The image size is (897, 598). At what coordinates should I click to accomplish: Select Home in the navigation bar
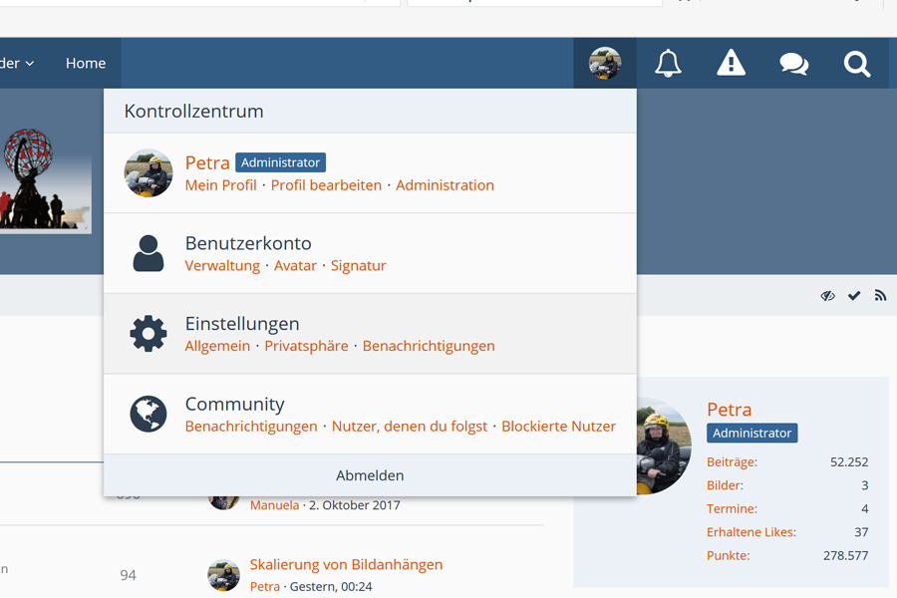(86, 64)
